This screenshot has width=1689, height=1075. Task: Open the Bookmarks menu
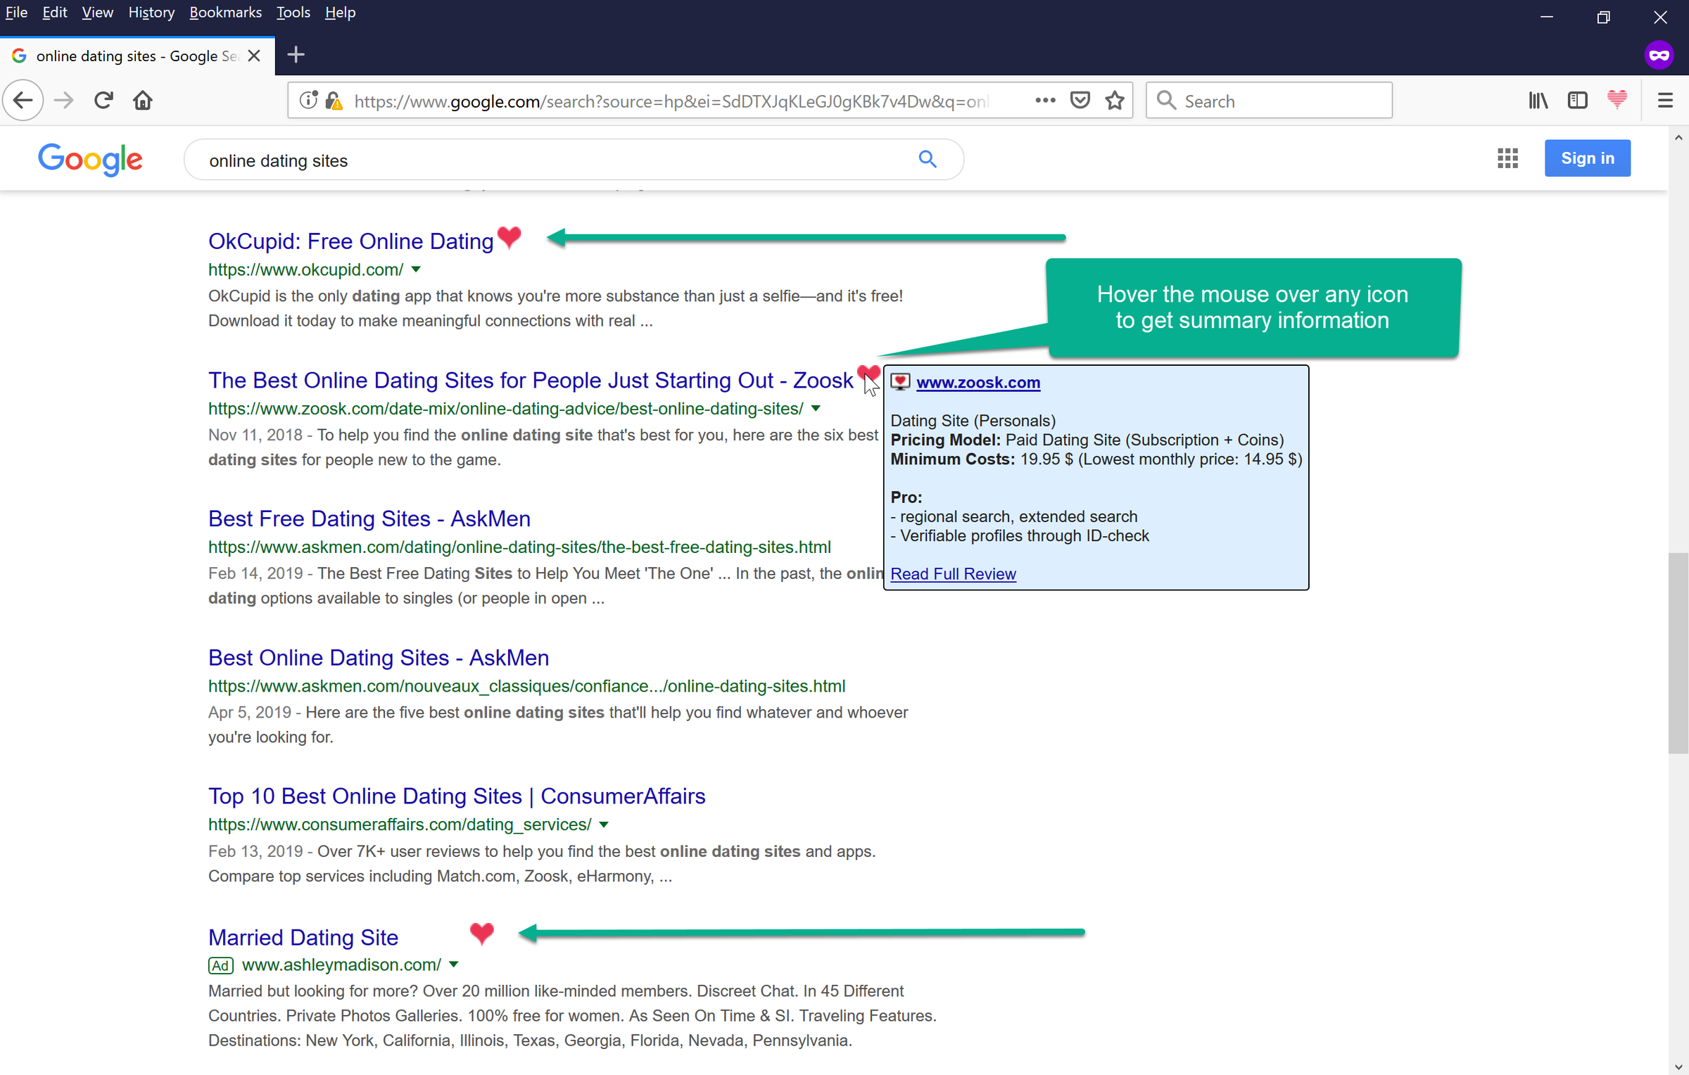[x=225, y=12]
